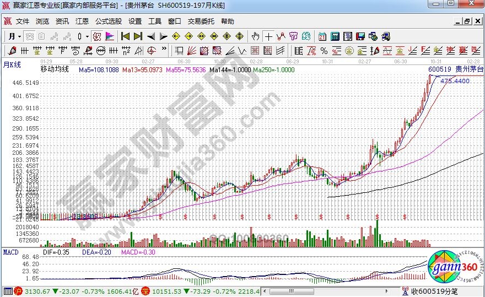Open the calculator tool
This screenshot has width=485, height=297.
(x=335, y=36)
